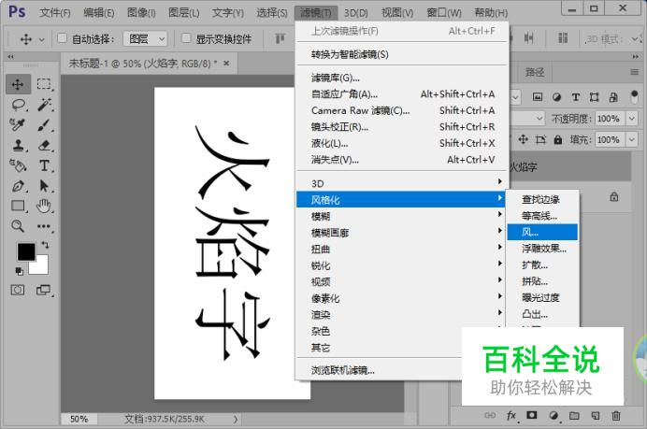This screenshot has height=429, width=647.
Task: Choose 转换为智能滤镜(S)
Action: (x=402, y=54)
